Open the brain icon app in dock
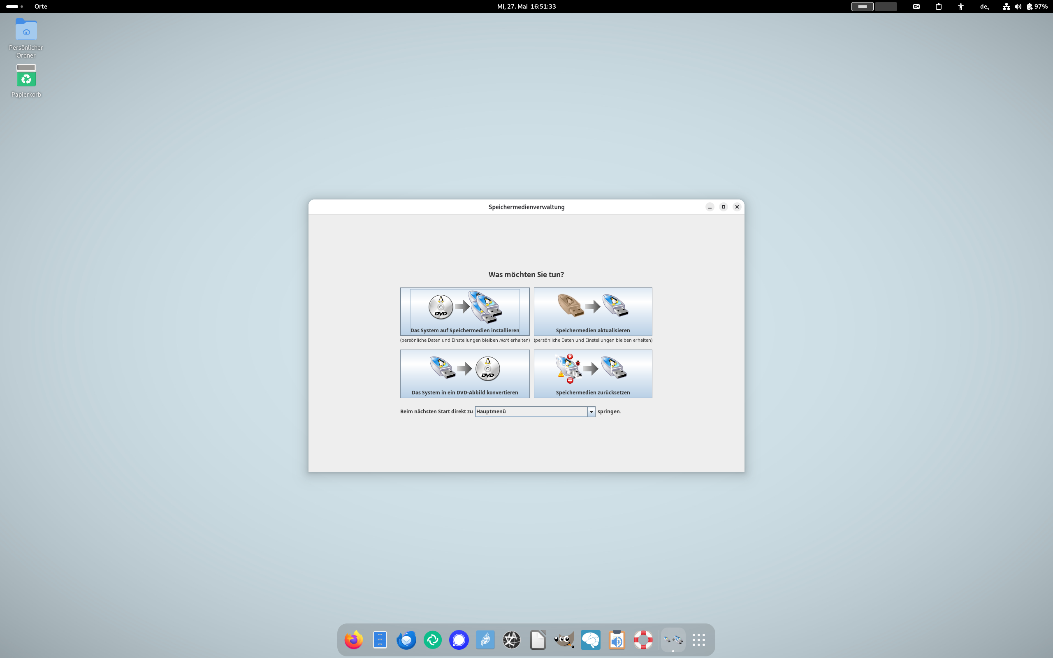Viewport: 1053px width, 658px height. click(591, 640)
